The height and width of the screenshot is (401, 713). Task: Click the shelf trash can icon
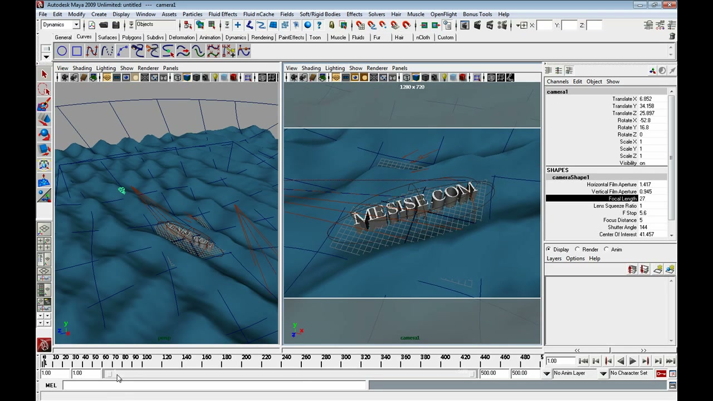(672, 36)
